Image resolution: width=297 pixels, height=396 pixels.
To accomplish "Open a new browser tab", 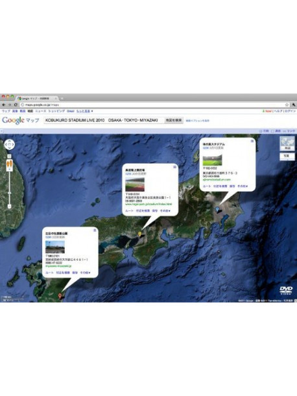I will 62,98.
